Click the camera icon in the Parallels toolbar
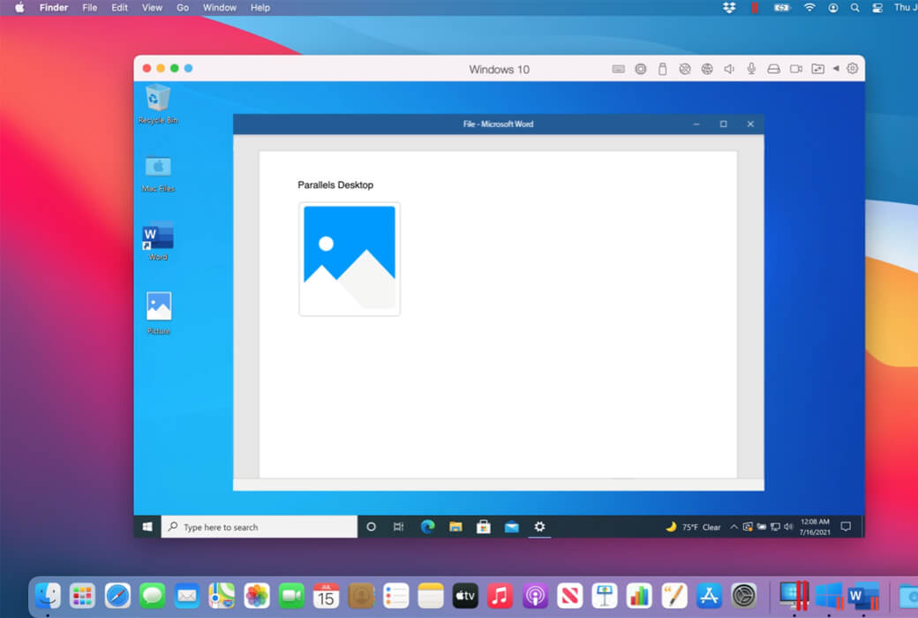Screen dimensions: 918x618 tap(795, 69)
